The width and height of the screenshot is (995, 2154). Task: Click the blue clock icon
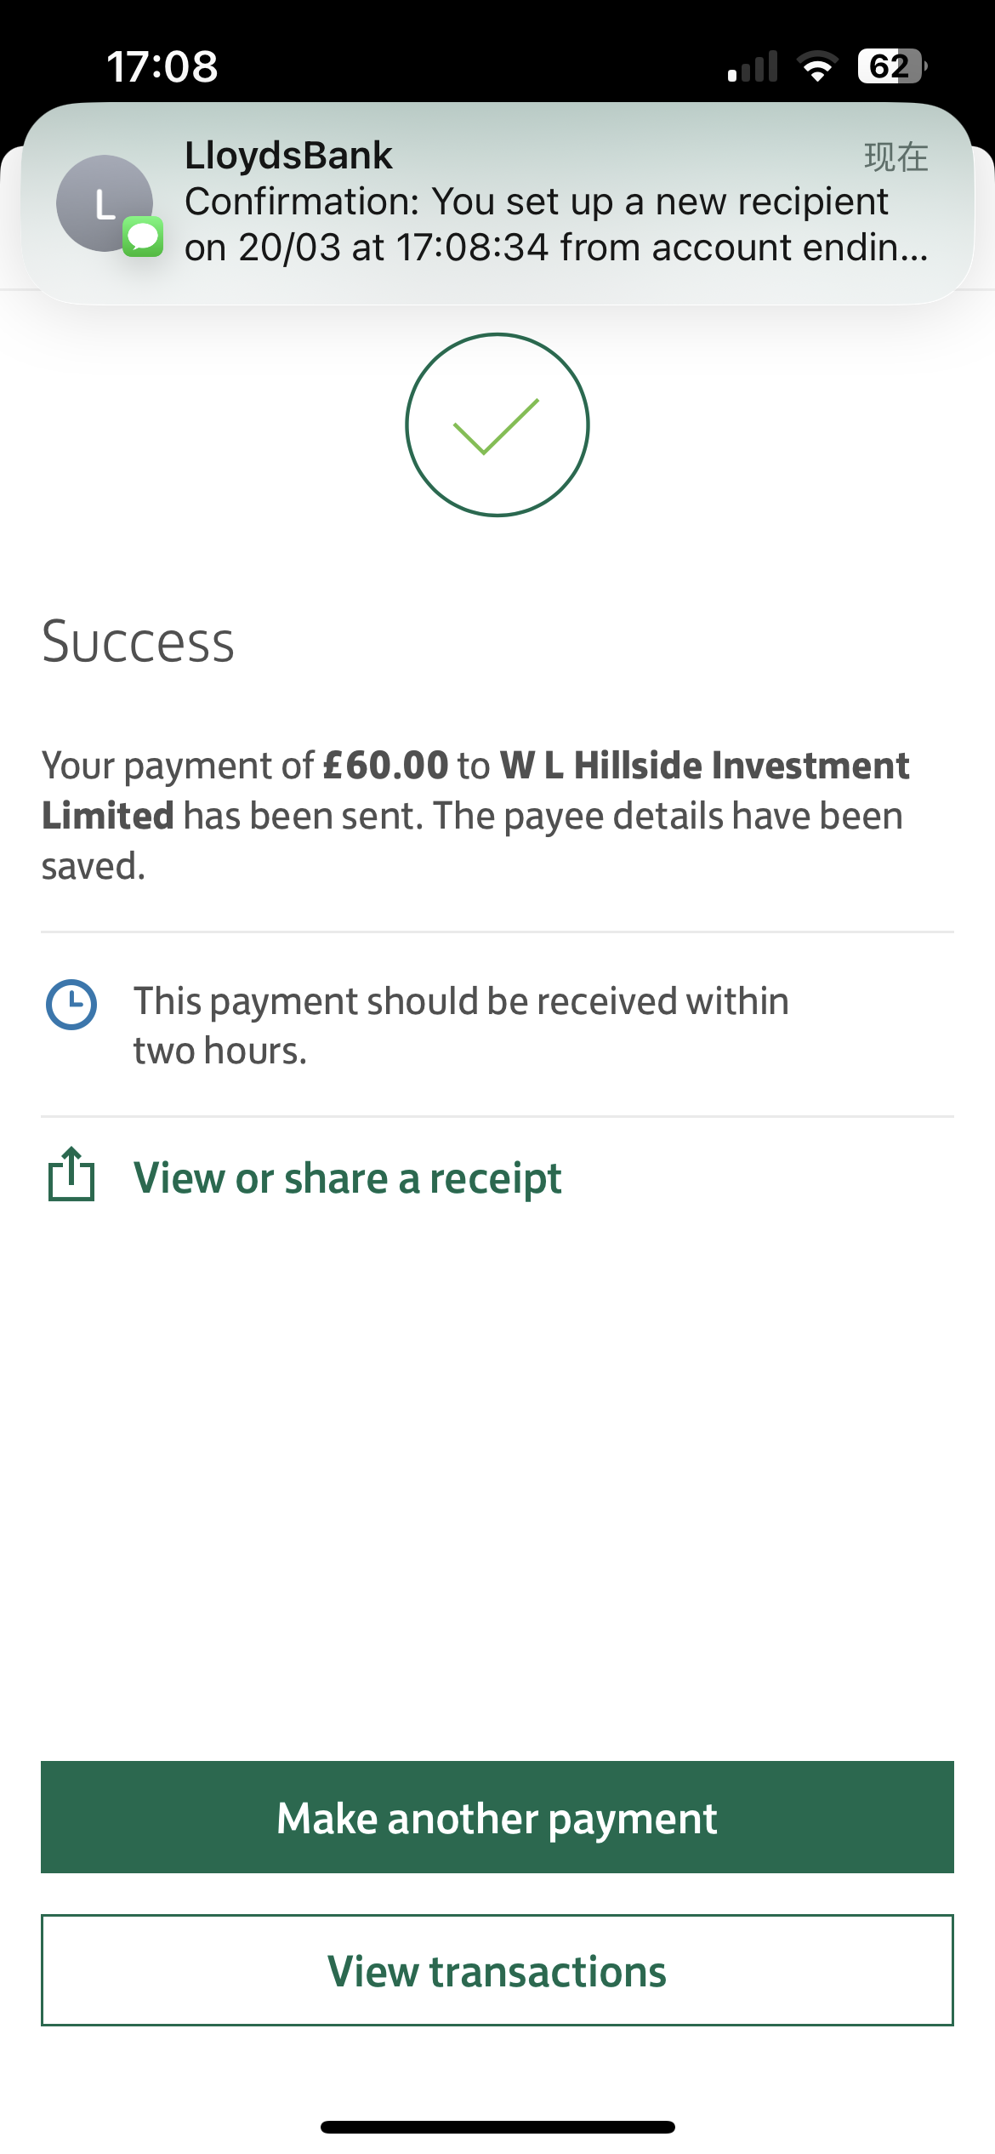pyautogui.click(x=71, y=1005)
